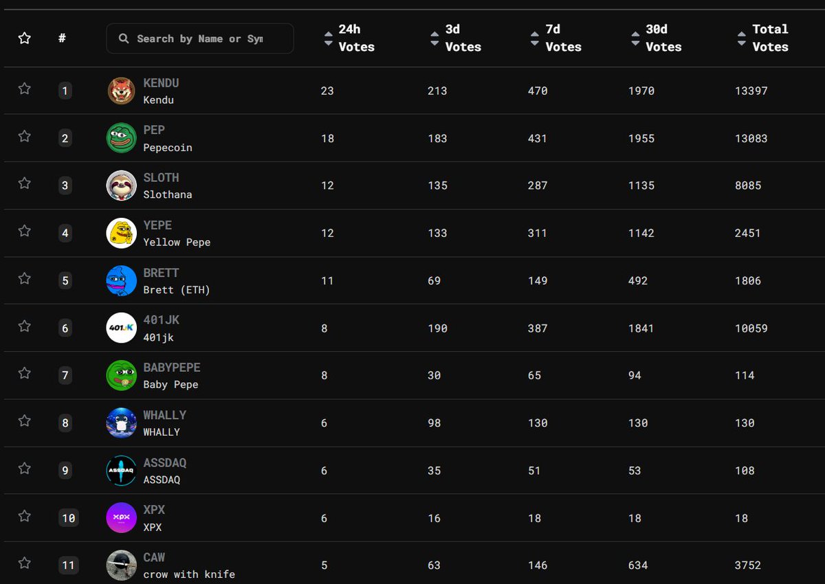The image size is (825, 584).
Task: Favorite the SLOTH row star
Action: (x=25, y=183)
